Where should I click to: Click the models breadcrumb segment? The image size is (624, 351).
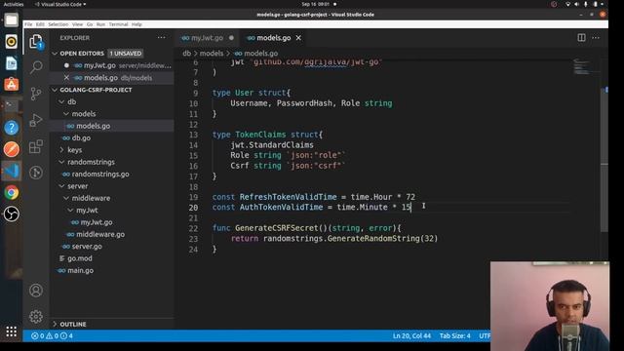pos(212,53)
